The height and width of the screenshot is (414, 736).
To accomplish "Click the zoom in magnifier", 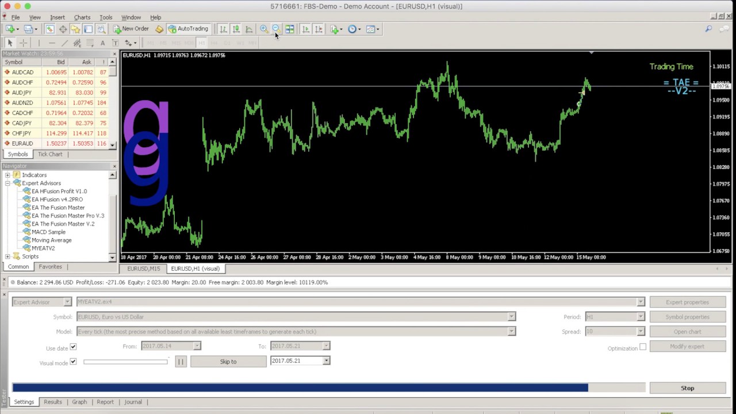I will click(x=263, y=29).
